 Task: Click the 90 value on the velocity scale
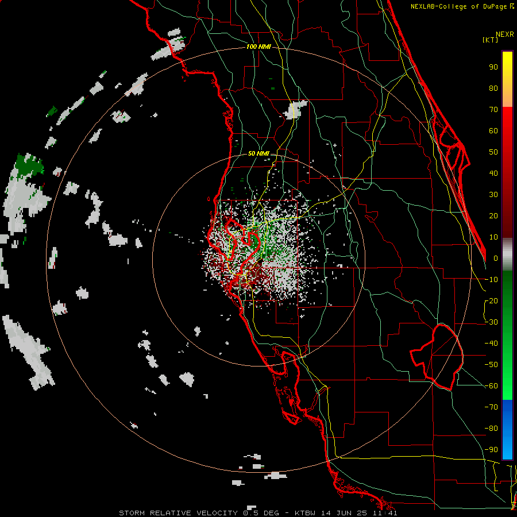pyautogui.click(x=493, y=67)
